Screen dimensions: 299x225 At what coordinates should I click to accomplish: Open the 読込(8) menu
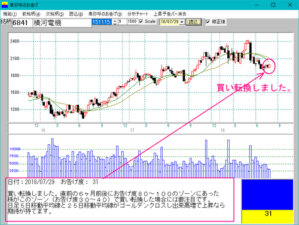tap(76, 14)
